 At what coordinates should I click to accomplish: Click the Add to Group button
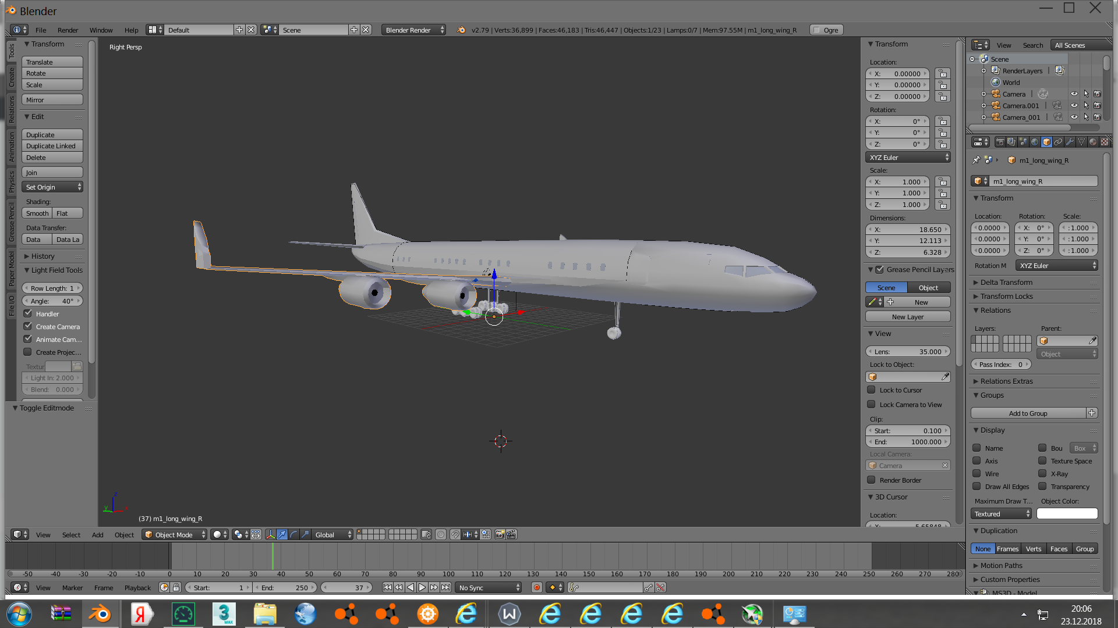coord(1028,413)
